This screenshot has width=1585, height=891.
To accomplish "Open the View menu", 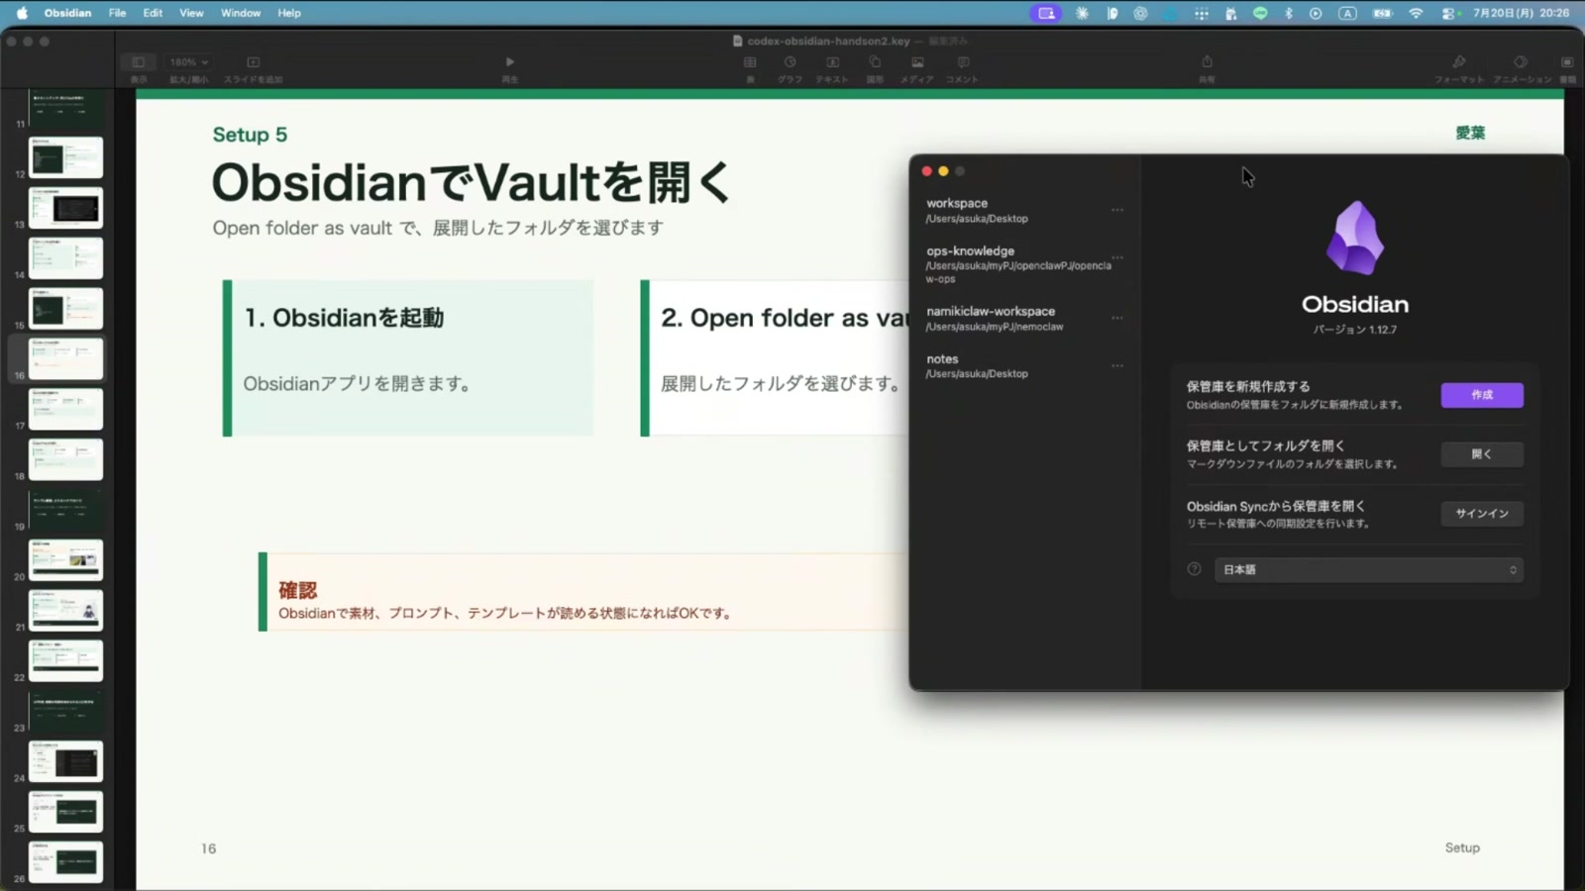I will 191,13.
